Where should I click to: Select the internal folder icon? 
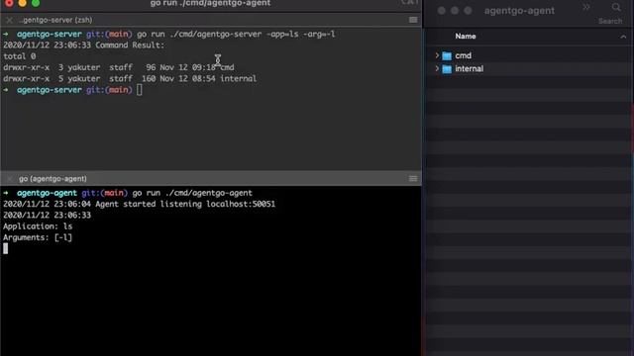pyautogui.click(x=447, y=69)
